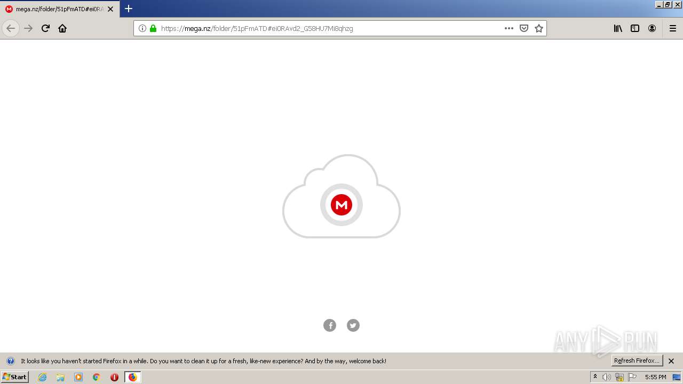Show site information icon in address bar

pyautogui.click(x=142, y=28)
